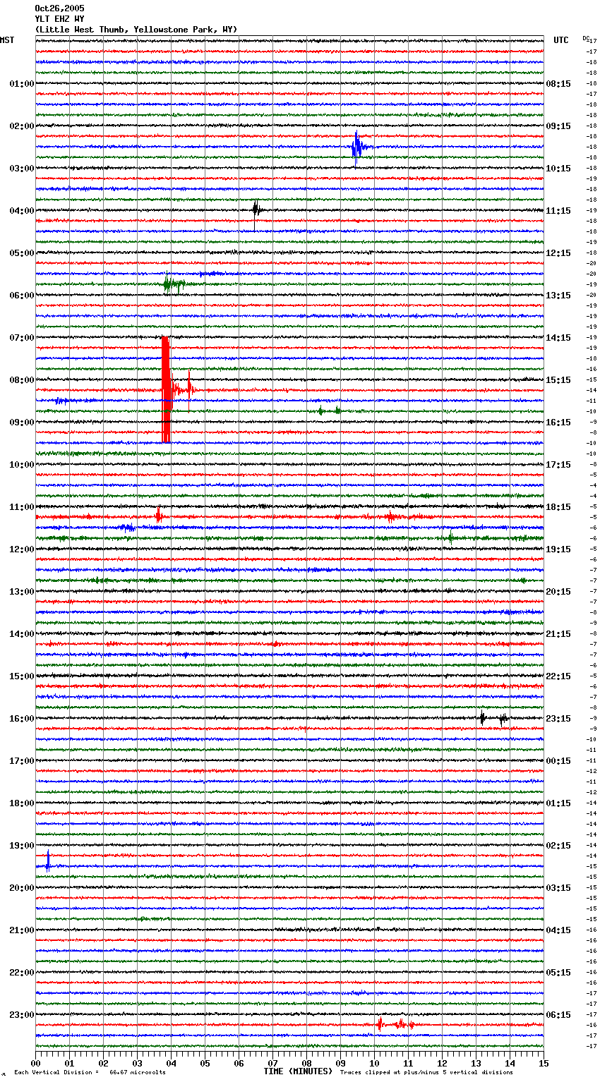600x1082 pixels.
Task: Select the station code text YLT EHZ WY
Action: point(59,19)
